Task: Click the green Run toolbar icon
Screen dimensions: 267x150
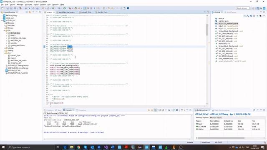Action: coord(65,8)
